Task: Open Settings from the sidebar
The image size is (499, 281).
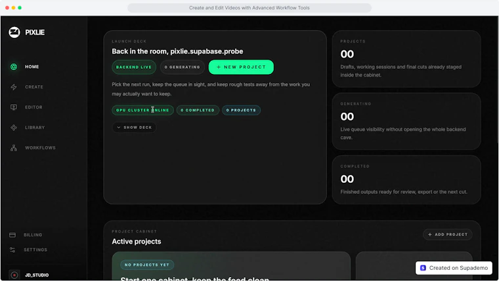Action: tap(35, 250)
